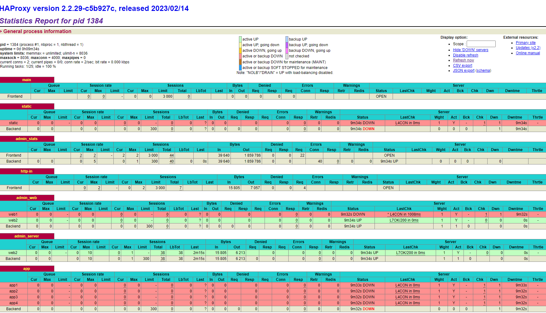Click L7OK/200 LastChk in admin_web table

tap(404, 220)
